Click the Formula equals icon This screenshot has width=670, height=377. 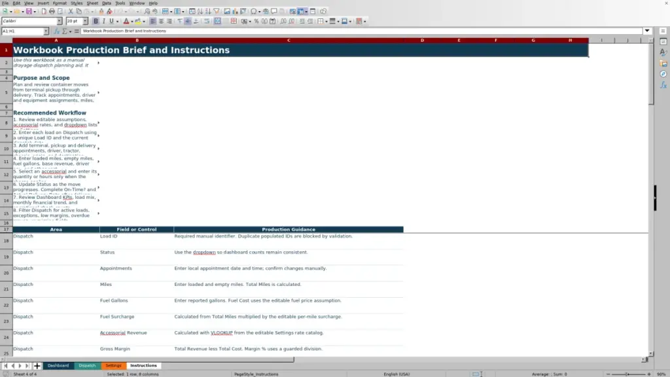click(77, 31)
